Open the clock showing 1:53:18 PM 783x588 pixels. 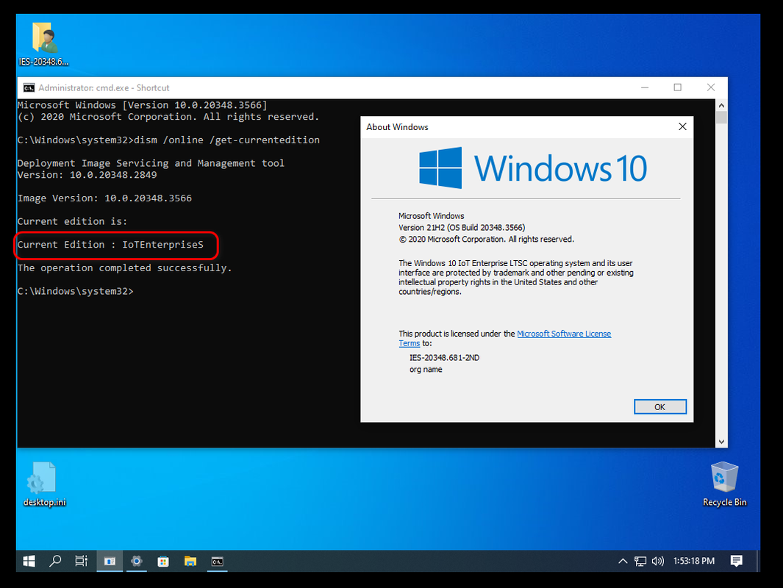click(x=693, y=561)
